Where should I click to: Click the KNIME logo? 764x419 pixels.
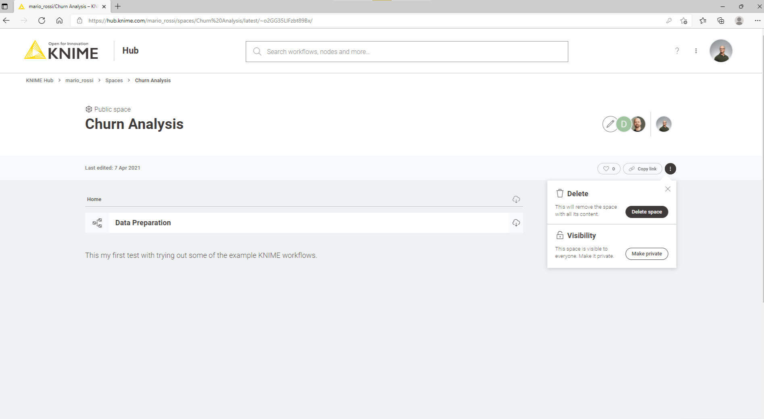(61, 51)
